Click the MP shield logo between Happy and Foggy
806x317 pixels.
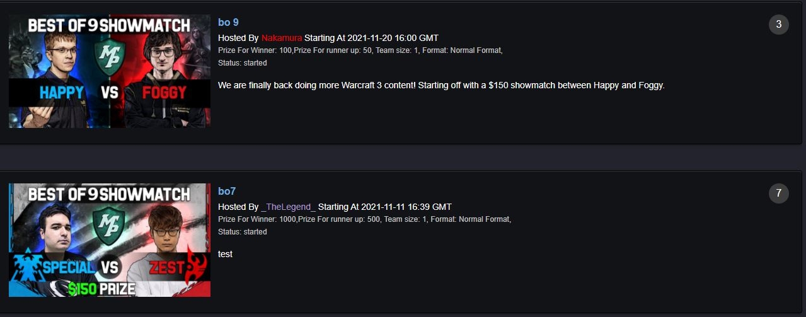pyautogui.click(x=109, y=58)
